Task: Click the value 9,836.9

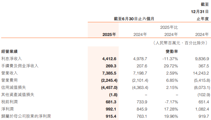Action: pyautogui.click(x=202, y=59)
